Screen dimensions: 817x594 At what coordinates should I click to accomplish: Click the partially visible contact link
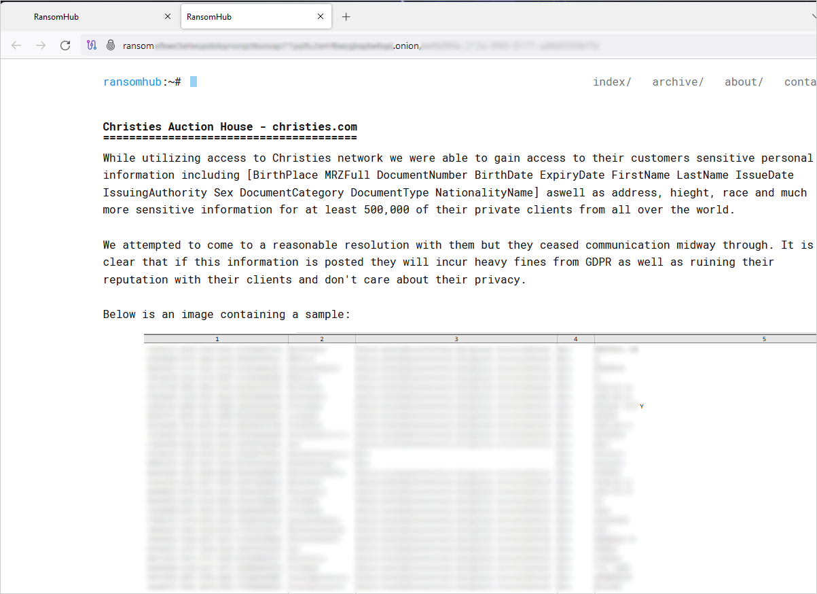click(800, 82)
